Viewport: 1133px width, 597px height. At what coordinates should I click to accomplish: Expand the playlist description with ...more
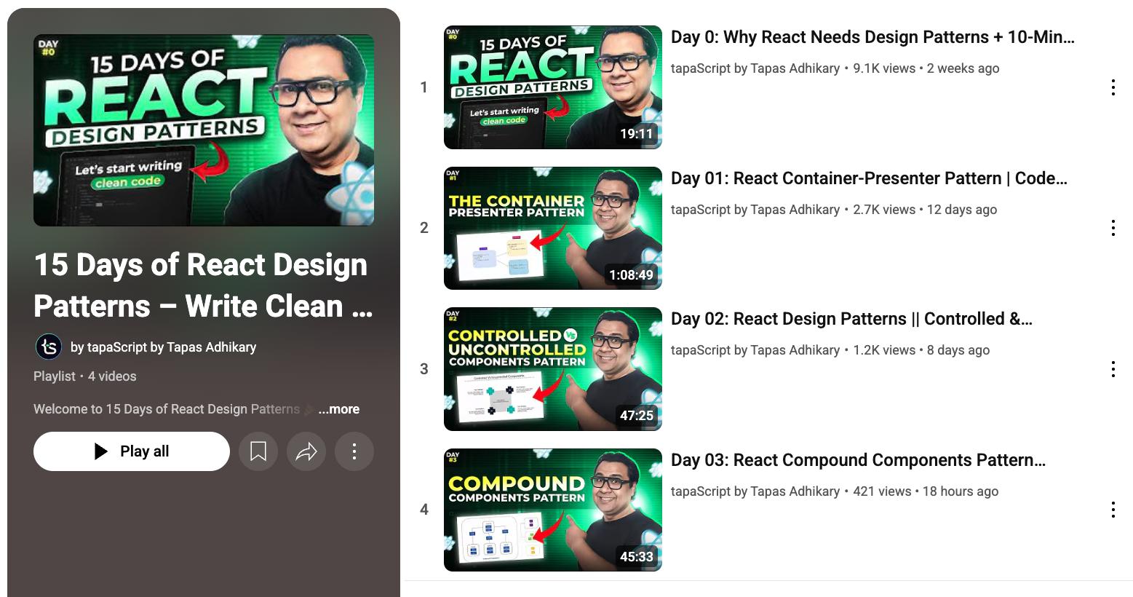click(x=338, y=409)
